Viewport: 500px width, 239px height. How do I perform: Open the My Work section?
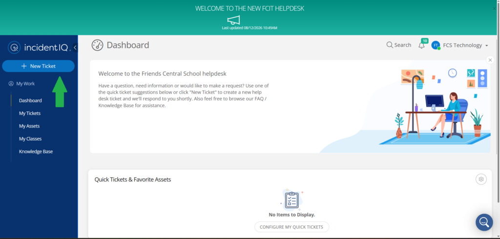coord(21,84)
